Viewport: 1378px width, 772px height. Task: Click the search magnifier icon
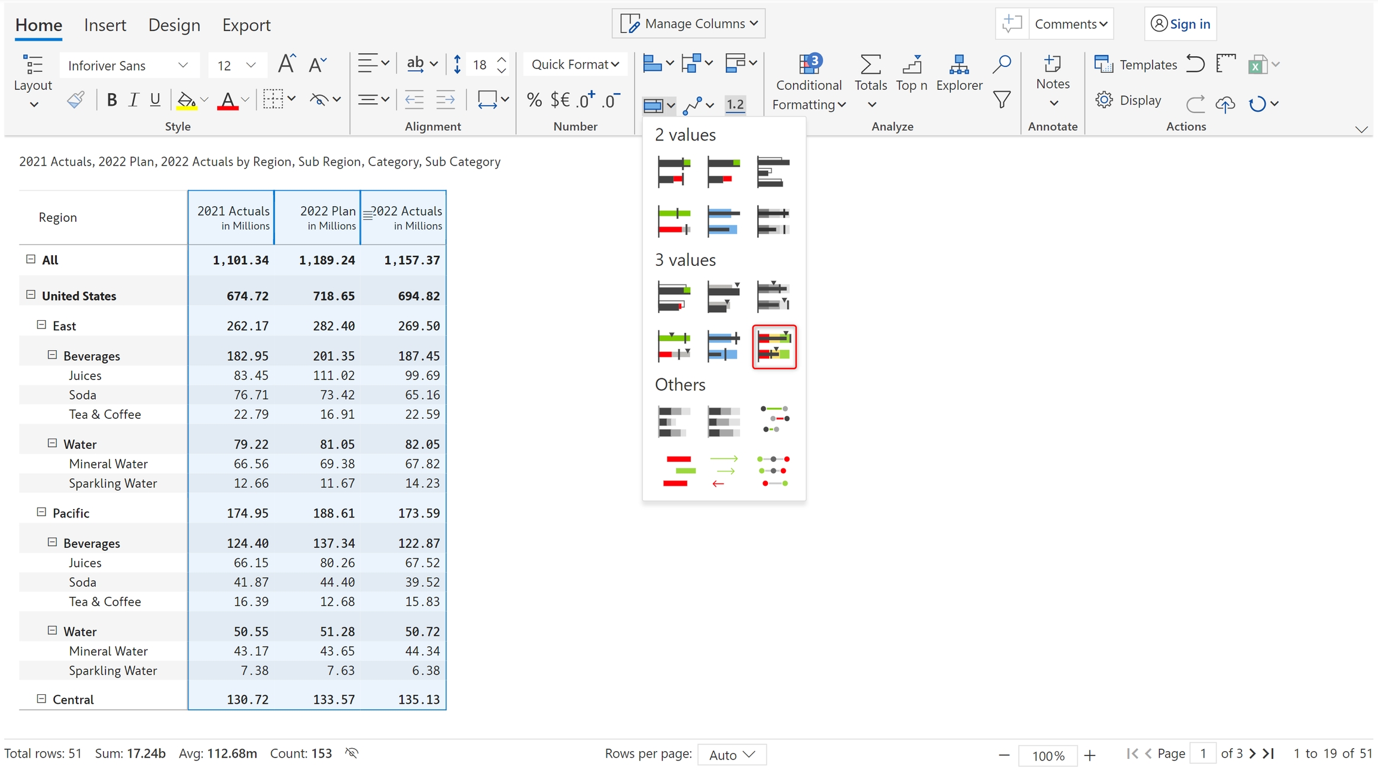point(1002,64)
